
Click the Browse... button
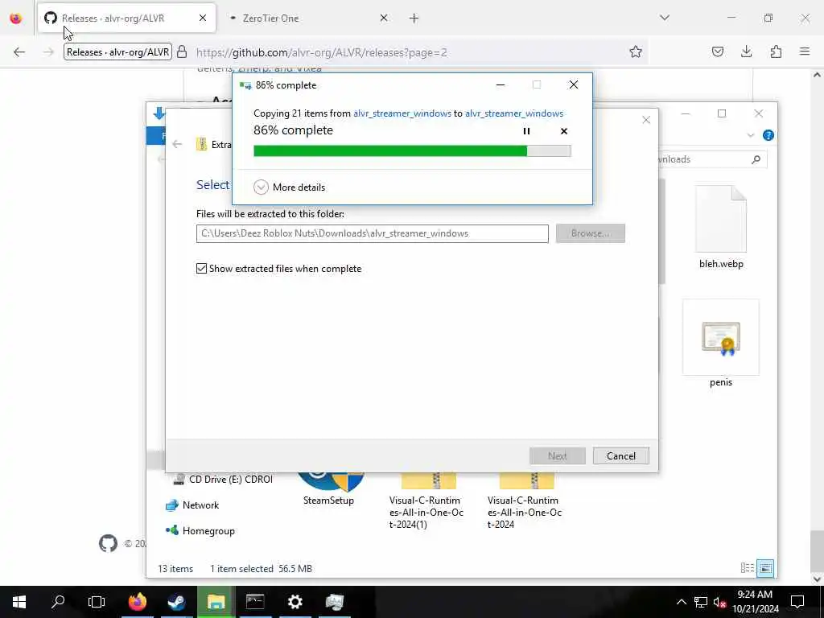(590, 233)
